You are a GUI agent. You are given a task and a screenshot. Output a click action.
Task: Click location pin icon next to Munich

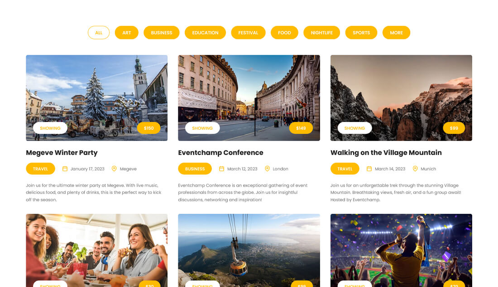415,169
